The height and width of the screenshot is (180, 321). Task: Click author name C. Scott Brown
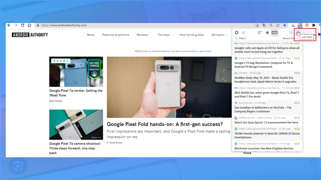pos(115,143)
